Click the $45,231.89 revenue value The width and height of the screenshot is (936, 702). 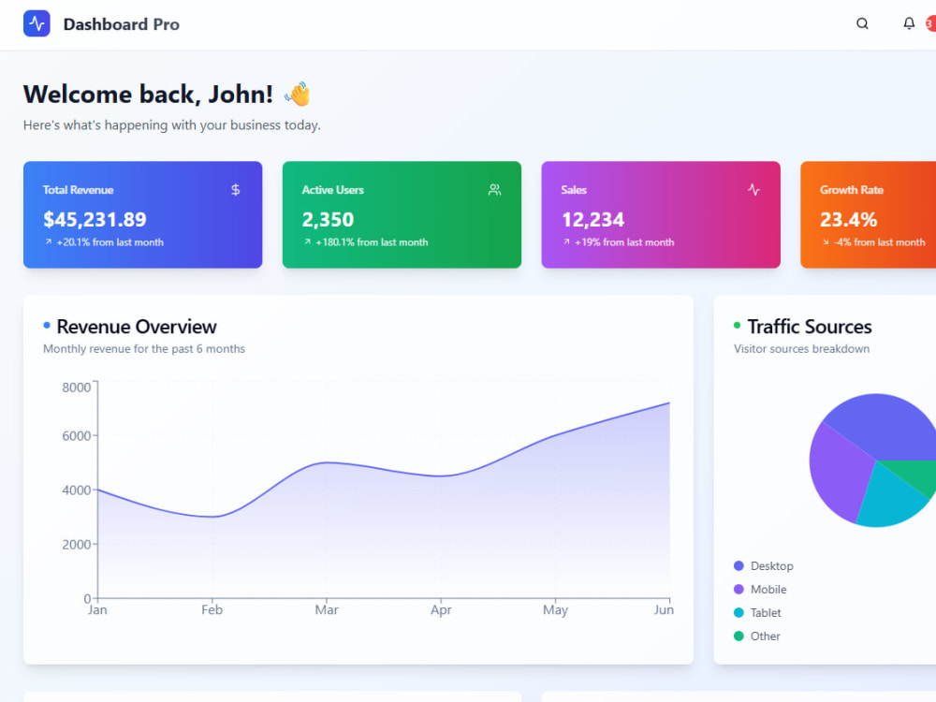(x=95, y=220)
